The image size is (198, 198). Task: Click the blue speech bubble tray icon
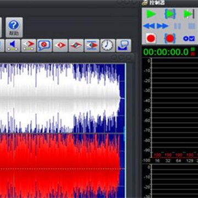124,46
